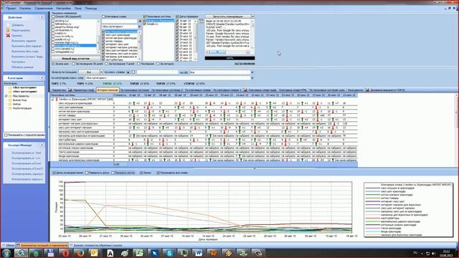Click the Удалить action link
The height and width of the screenshot is (258, 459).
(x=16, y=36)
